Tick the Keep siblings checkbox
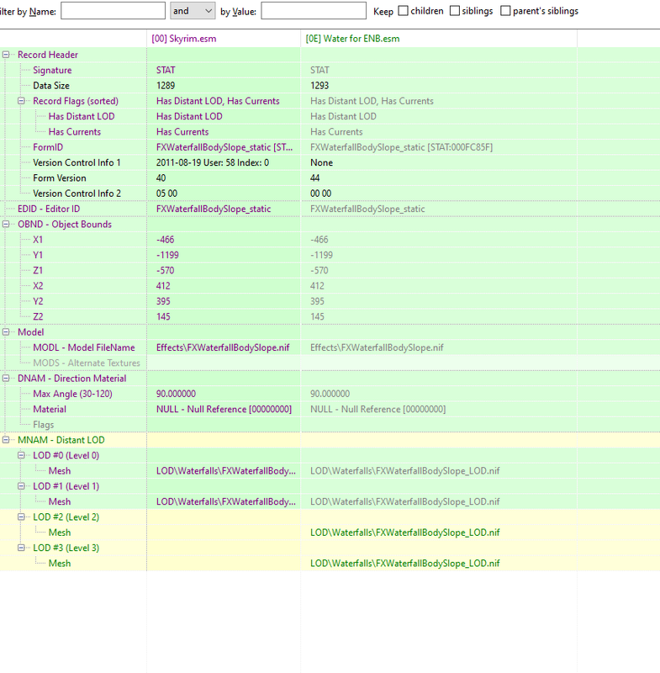660x673 pixels. [x=455, y=11]
